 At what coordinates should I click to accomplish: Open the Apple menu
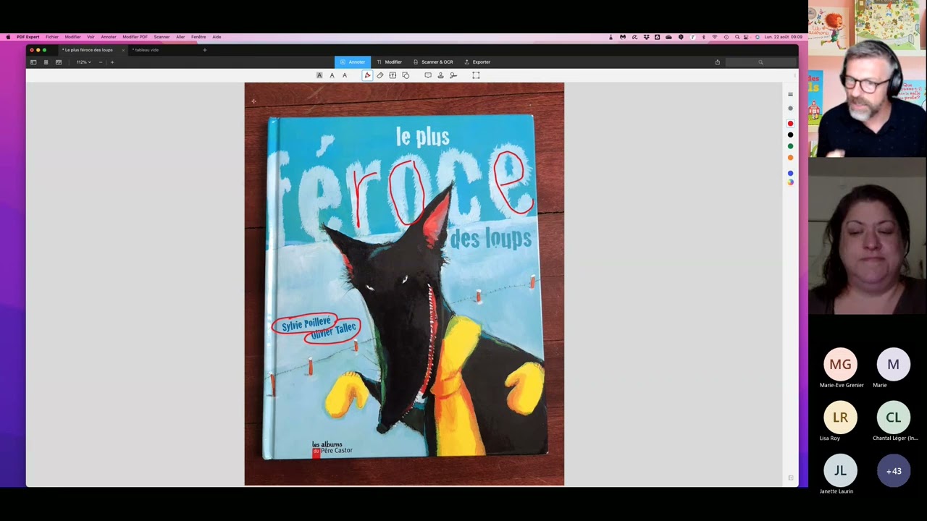click(x=8, y=37)
